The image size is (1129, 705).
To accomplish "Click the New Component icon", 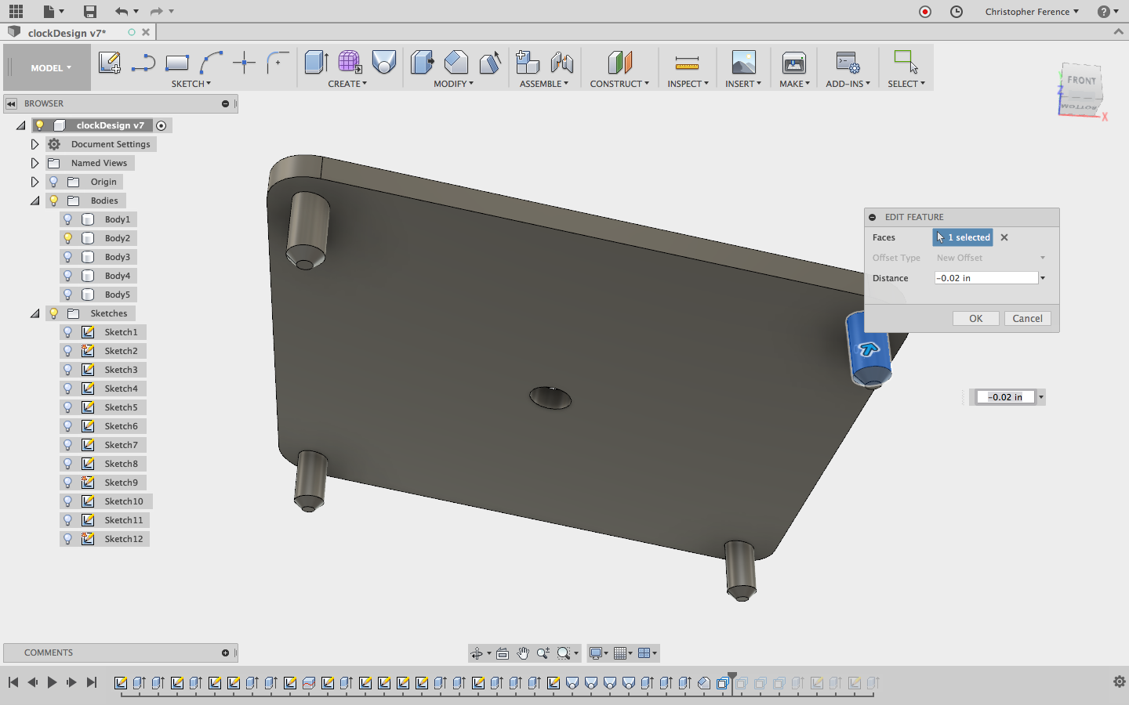I will (528, 63).
